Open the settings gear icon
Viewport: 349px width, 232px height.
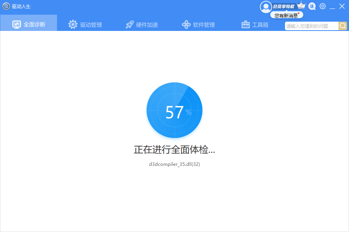point(322,6)
